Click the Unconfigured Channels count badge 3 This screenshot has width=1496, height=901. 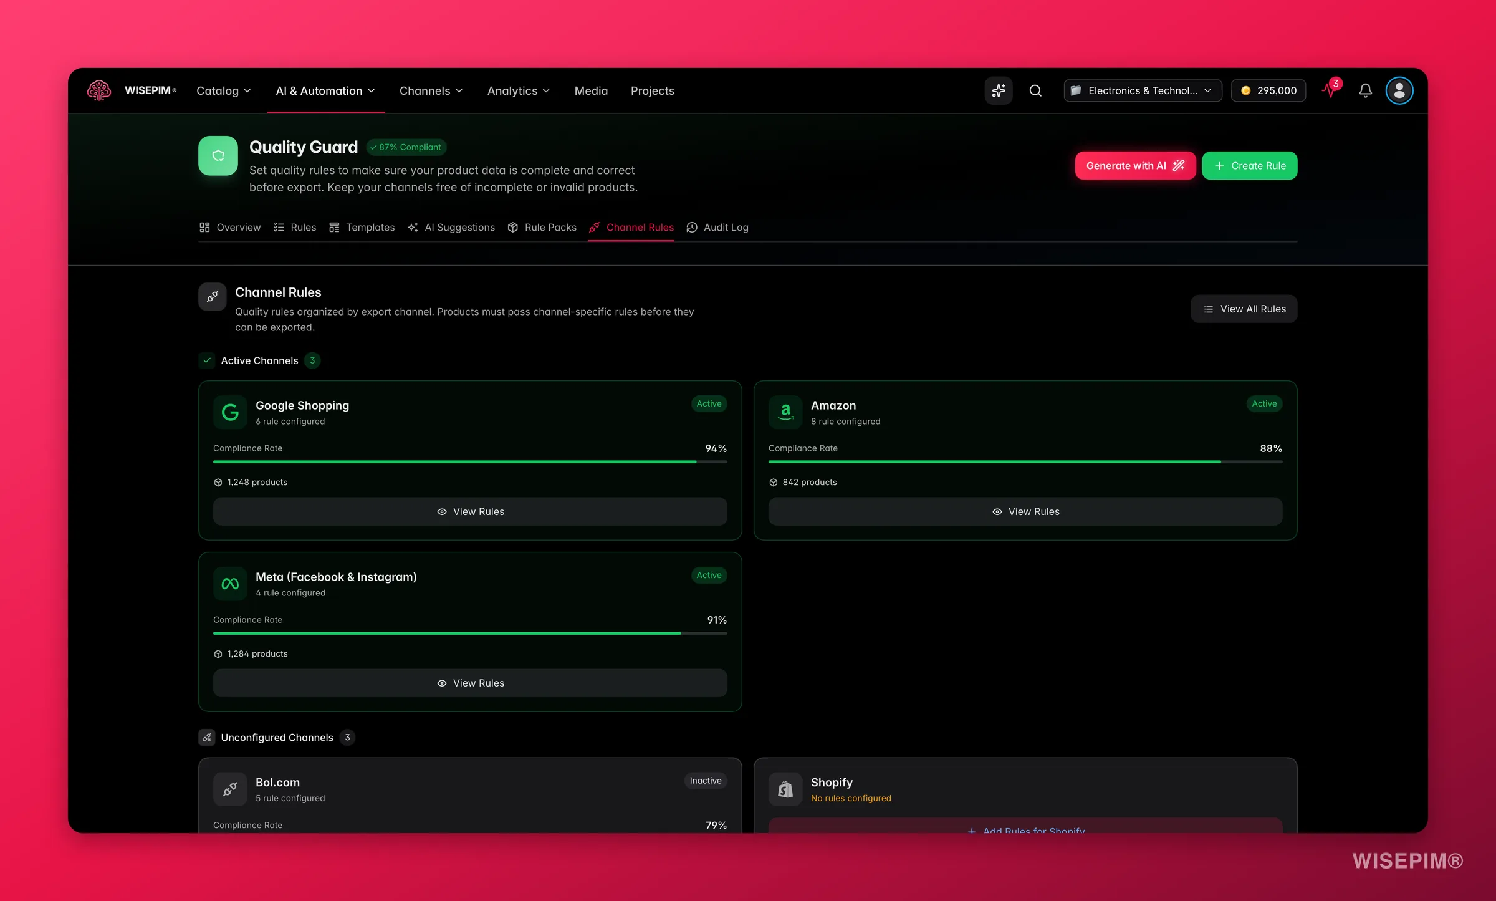click(x=347, y=738)
